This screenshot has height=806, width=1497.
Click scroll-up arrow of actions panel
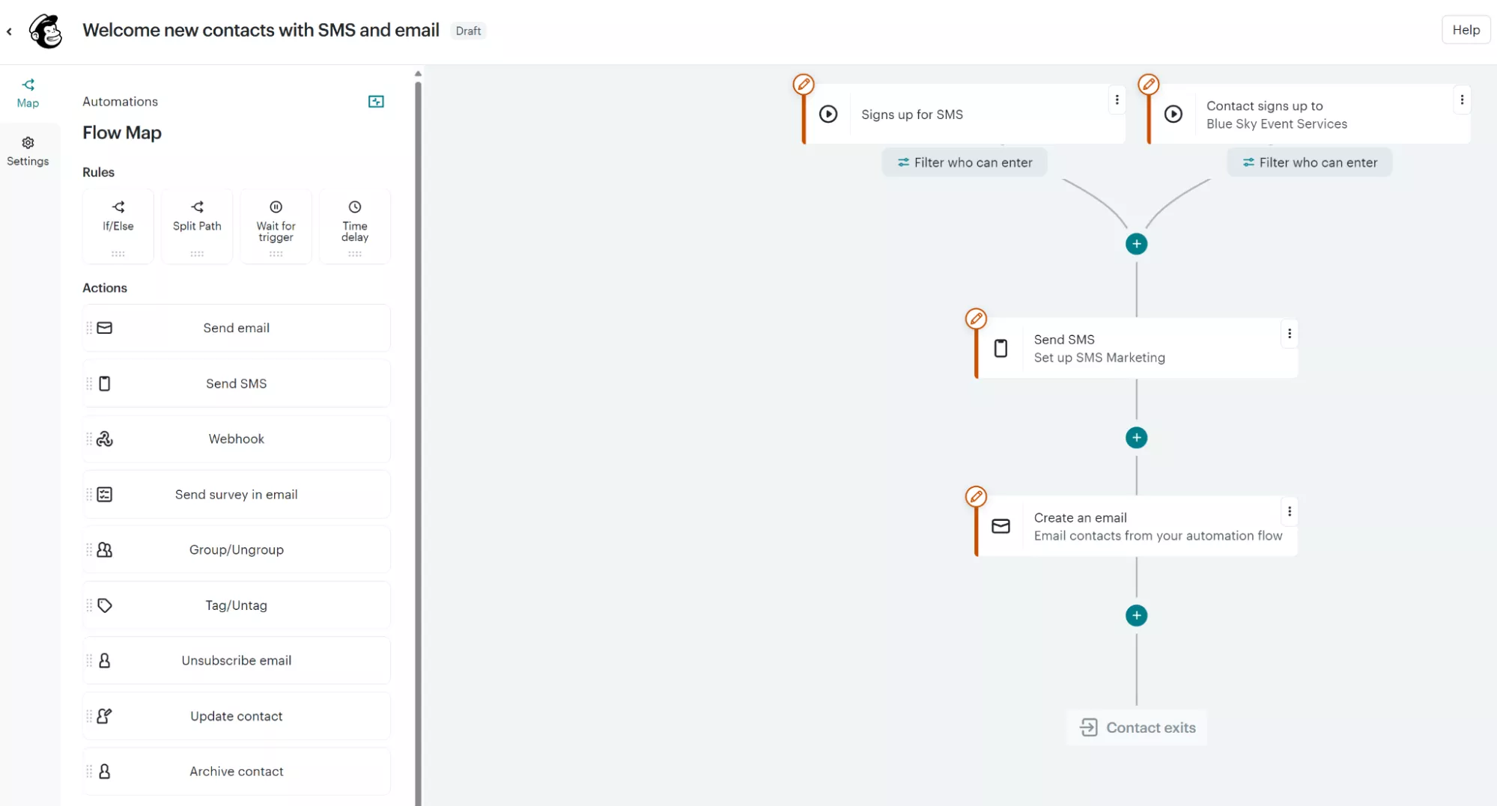click(418, 73)
